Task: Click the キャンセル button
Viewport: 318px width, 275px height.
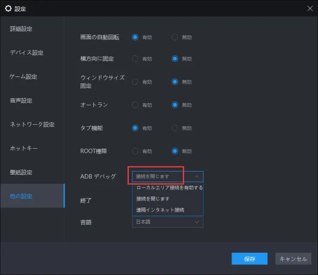Action: (x=293, y=259)
